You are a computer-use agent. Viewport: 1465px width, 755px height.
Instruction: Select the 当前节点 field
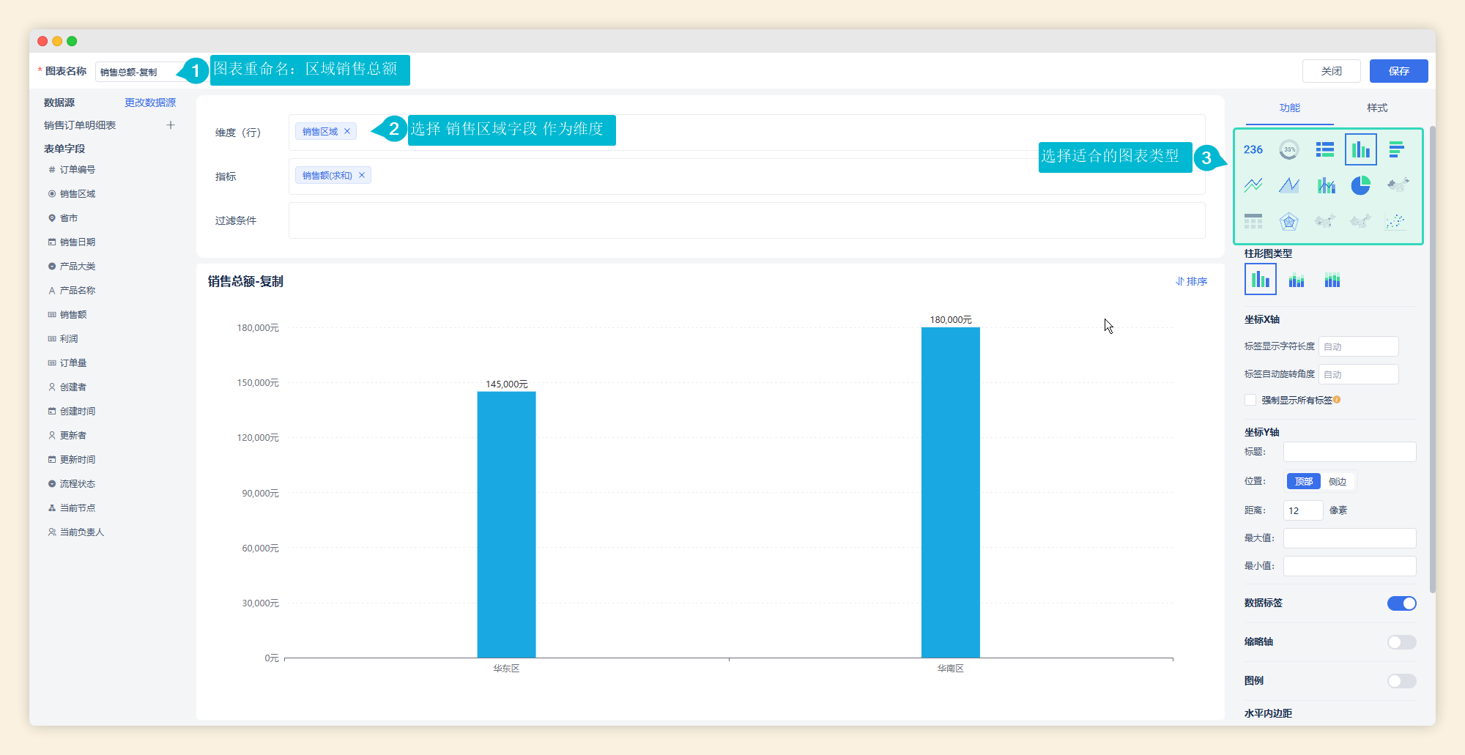click(72, 508)
